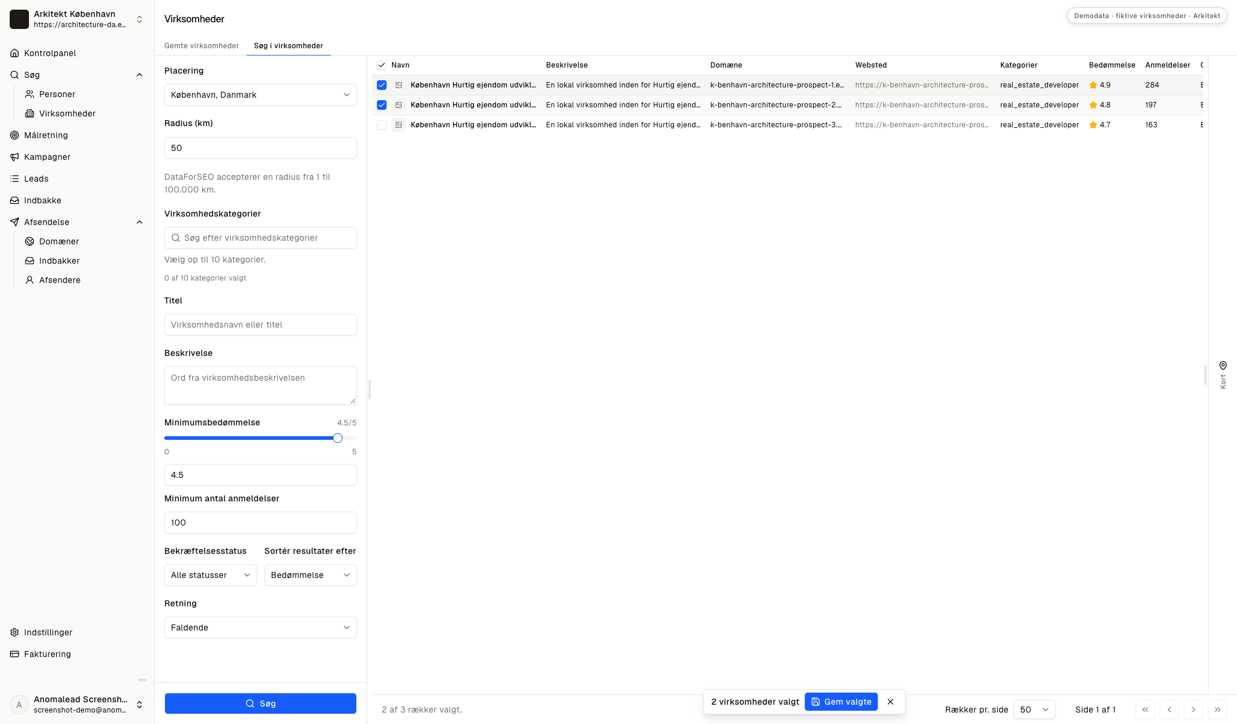Open the account menu Anomalead Screensh...
The height and width of the screenshot is (724, 1237).
77,705
